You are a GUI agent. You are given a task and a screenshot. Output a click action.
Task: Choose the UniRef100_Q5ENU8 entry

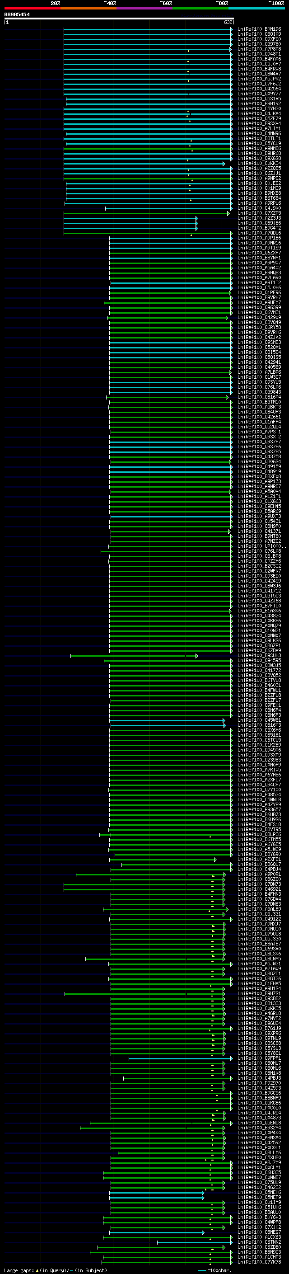point(259,1123)
